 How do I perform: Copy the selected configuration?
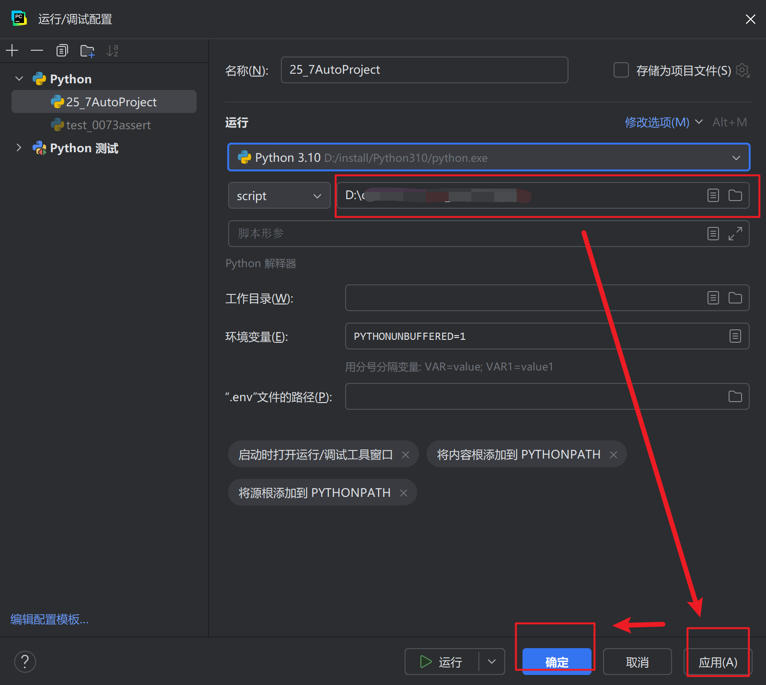coord(62,50)
